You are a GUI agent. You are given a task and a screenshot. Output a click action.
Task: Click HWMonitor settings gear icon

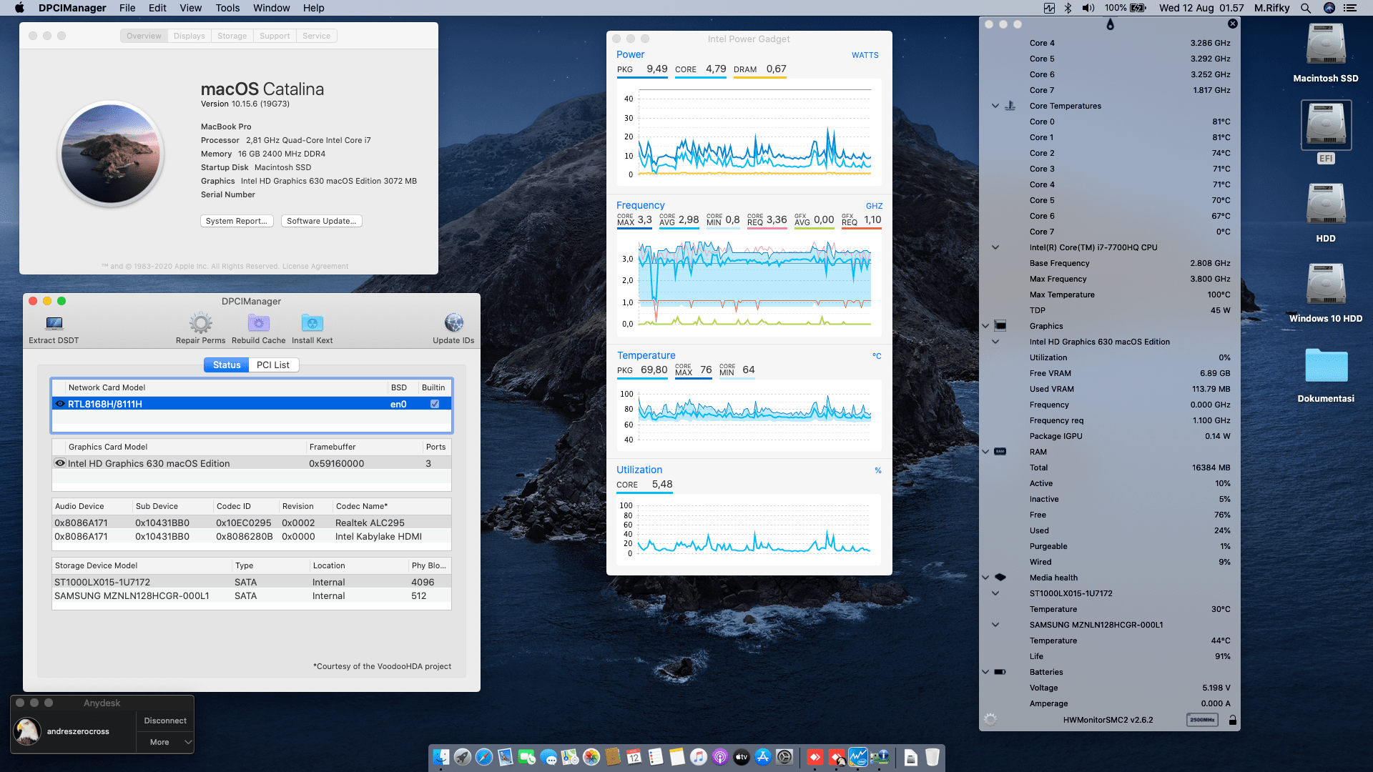click(x=990, y=720)
